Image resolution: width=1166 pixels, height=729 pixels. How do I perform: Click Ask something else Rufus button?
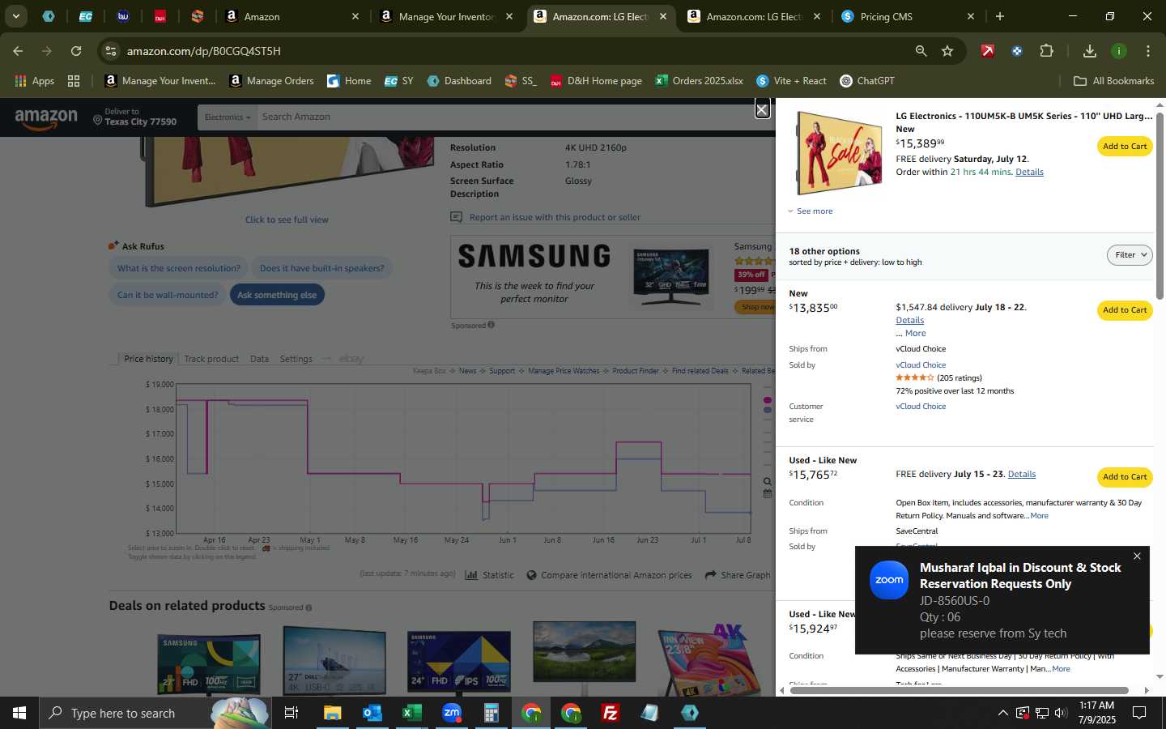(x=277, y=295)
